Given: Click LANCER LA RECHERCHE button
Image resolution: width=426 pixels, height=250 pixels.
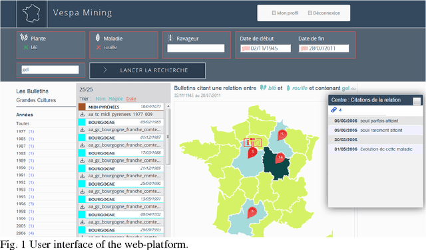Looking at the screenshot, I should pyautogui.click(x=148, y=70).
